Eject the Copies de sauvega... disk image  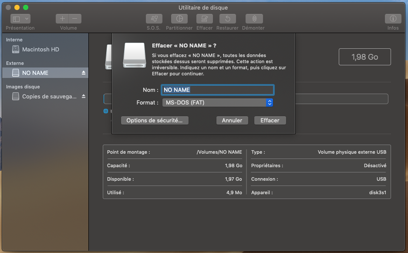(84, 96)
